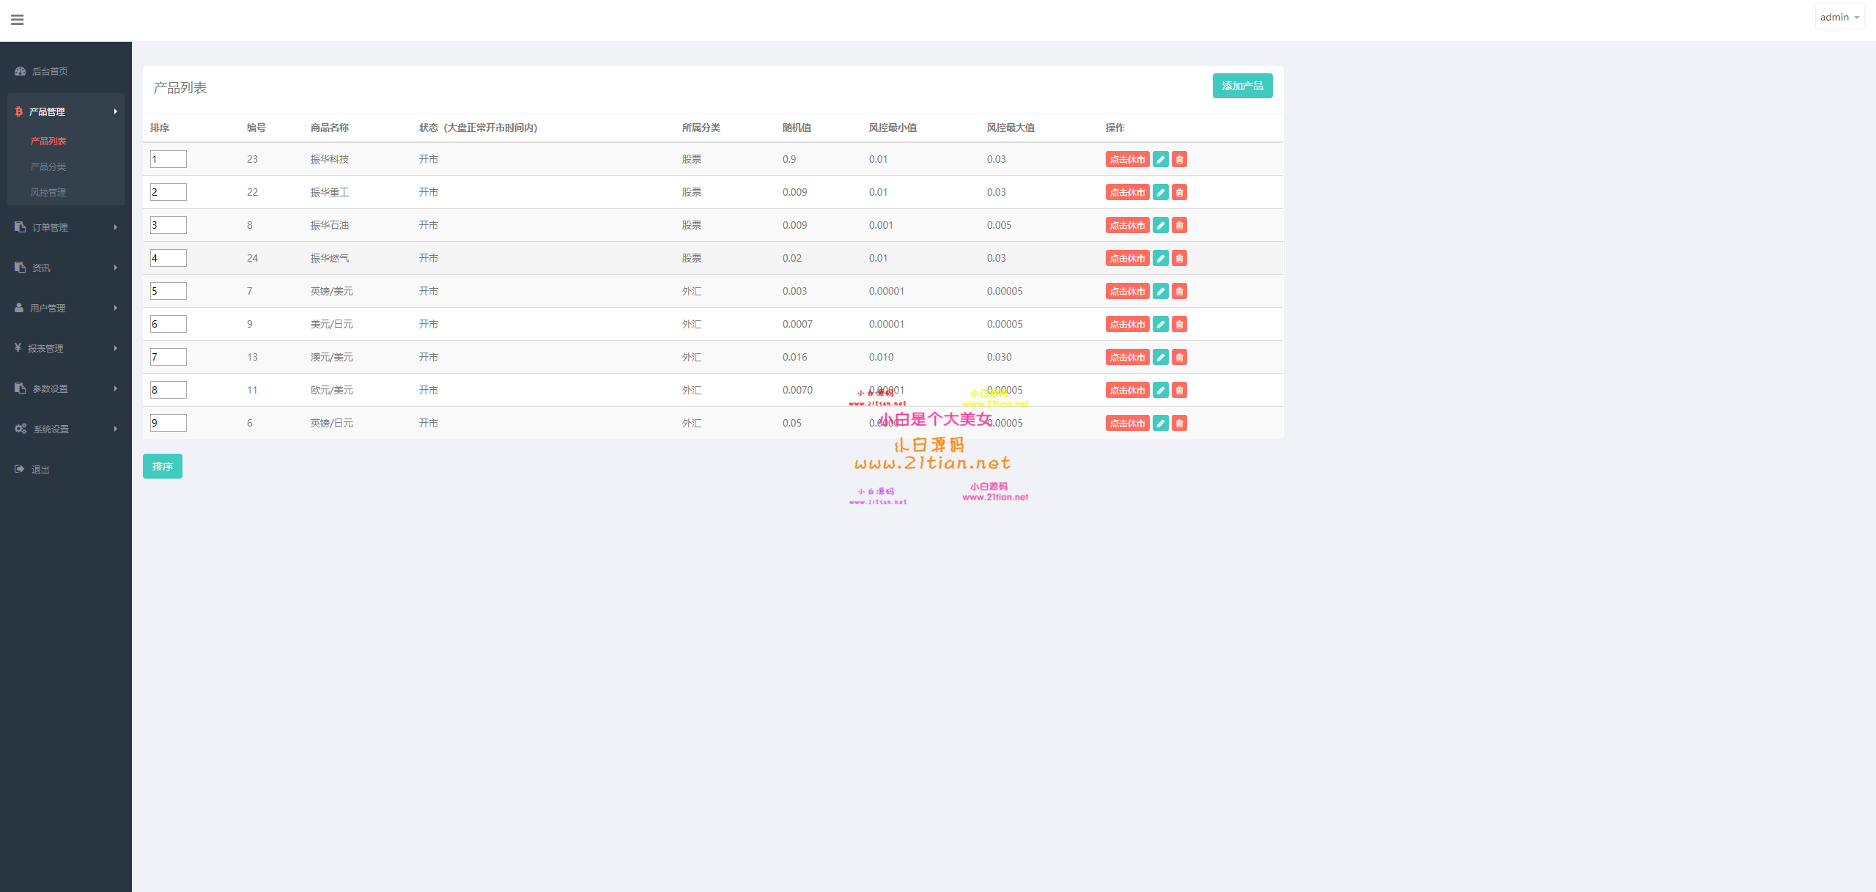Open 风控管理 submenu item

click(48, 192)
